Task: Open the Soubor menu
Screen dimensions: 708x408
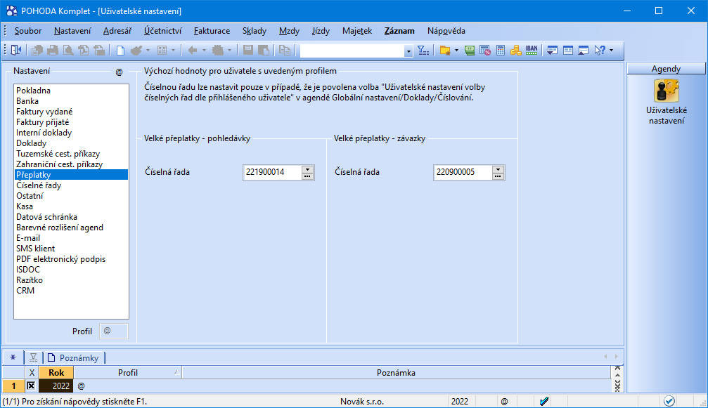Action: point(28,31)
